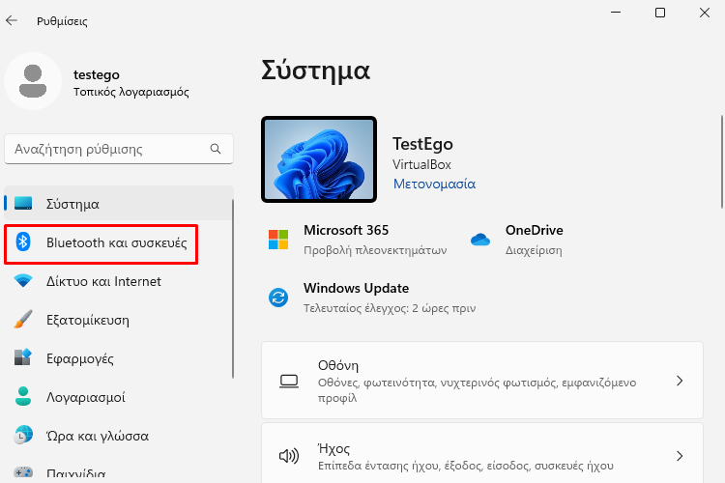Image resolution: width=725 pixels, height=483 pixels.
Task: Click the Wi-Fi network icon in sidebar
Action: tap(23, 280)
